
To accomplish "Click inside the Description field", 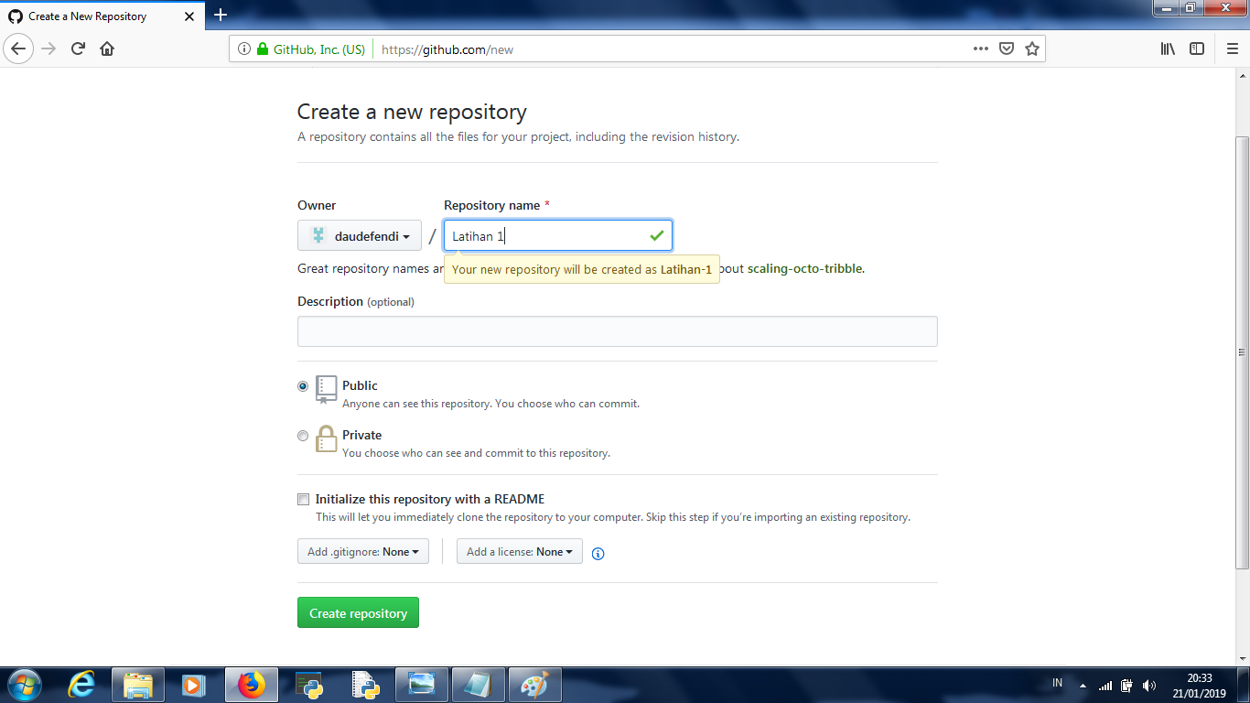I will click(617, 330).
